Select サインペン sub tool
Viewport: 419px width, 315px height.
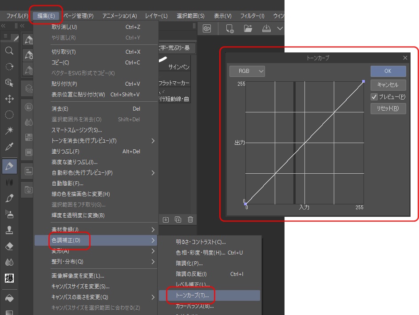175,64
